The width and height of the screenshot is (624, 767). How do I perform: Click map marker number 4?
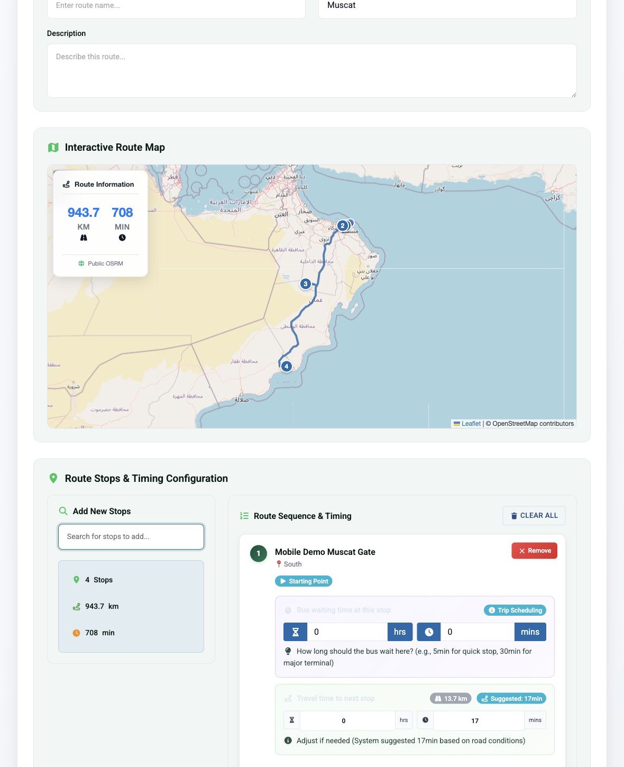click(x=286, y=366)
